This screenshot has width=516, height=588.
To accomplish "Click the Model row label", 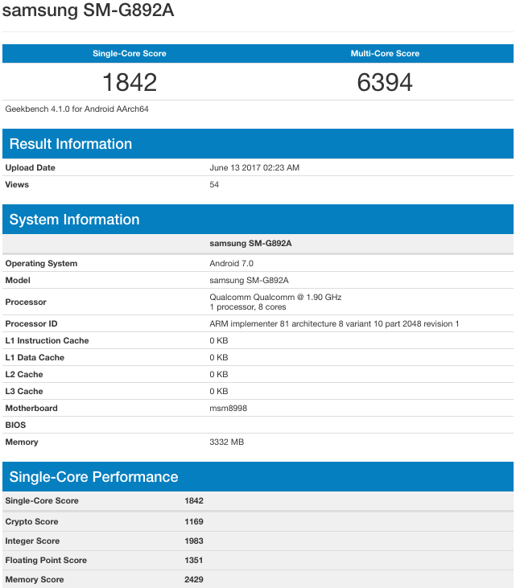I will (x=18, y=280).
